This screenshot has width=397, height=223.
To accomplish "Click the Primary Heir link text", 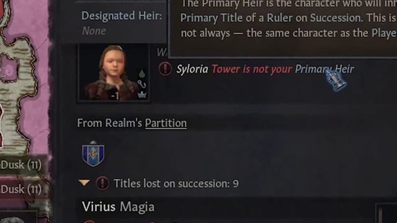I will click(324, 69).
